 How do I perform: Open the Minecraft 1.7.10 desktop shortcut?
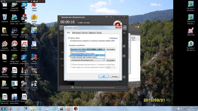click(24, 32)
